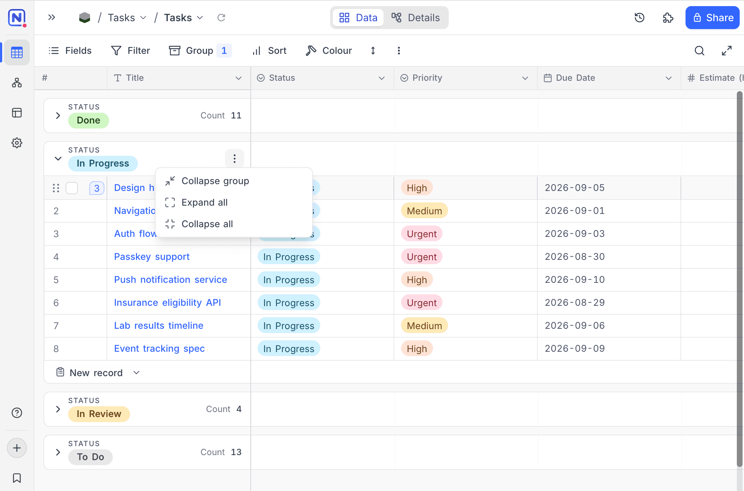Click the vertical scrollbar of the grid

(739, 279)
